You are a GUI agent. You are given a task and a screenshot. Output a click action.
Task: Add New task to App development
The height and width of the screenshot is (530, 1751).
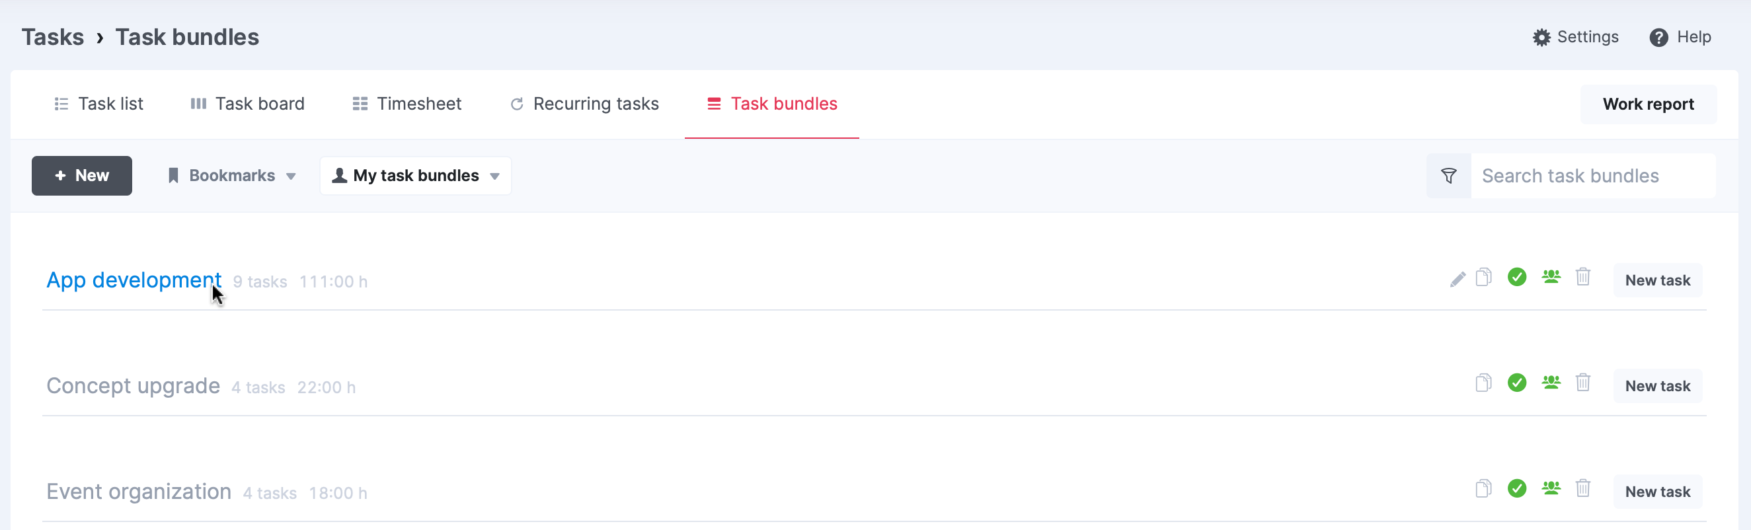tap(1658, 280)
